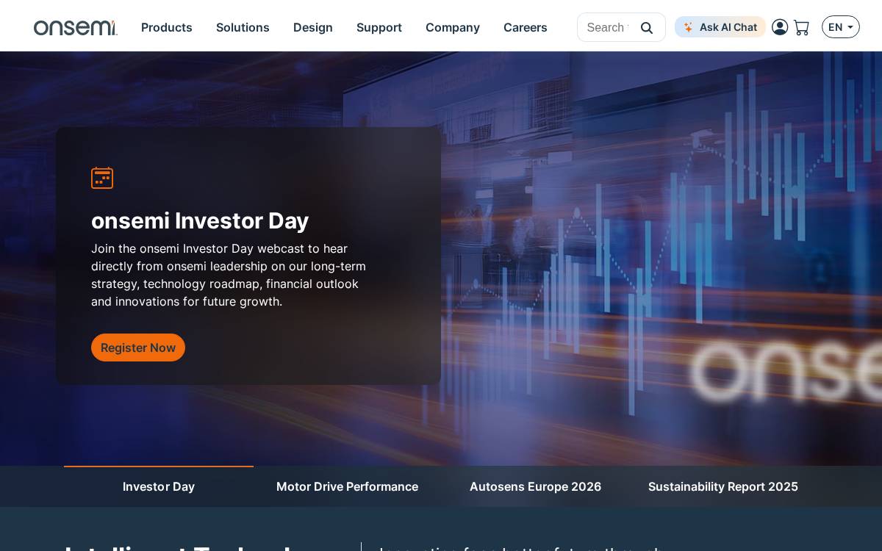
Task: Click the onsemi logo in header
Action: pyautogui.click(x=76, y=28)
